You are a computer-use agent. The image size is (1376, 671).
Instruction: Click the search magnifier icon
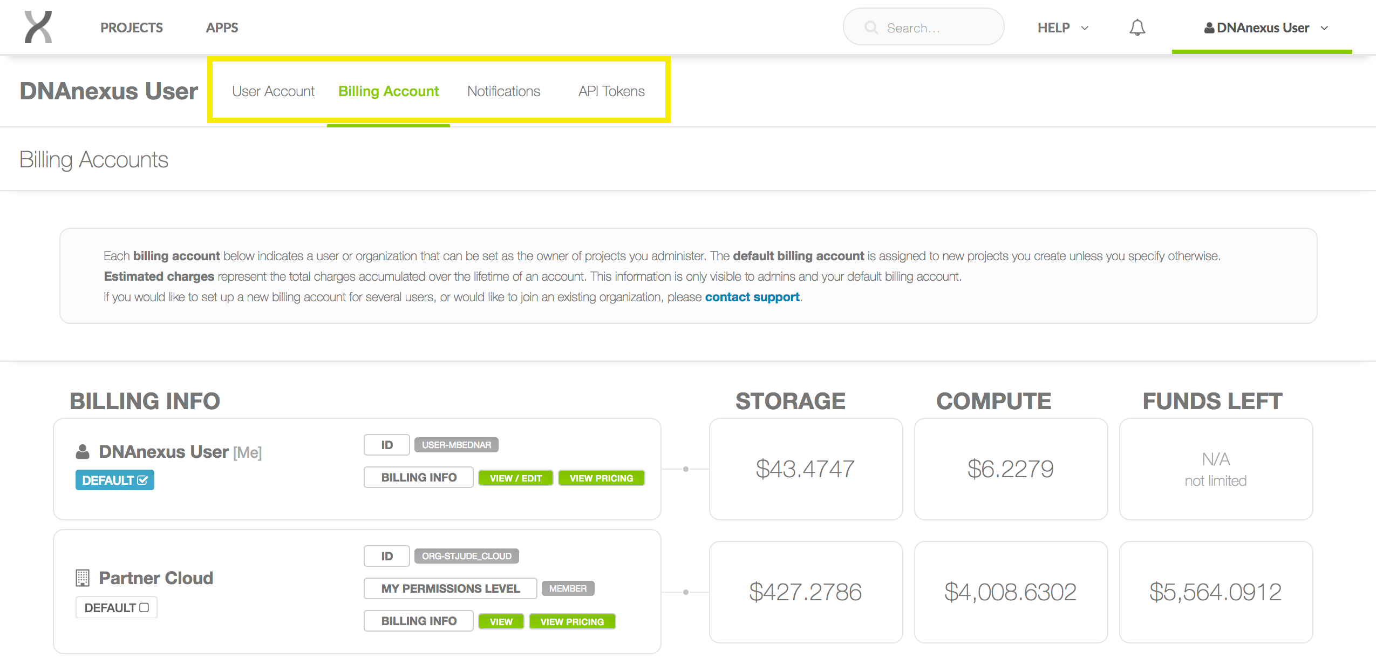pos(870,28)
